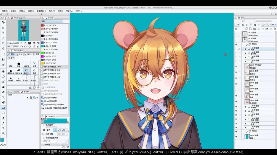Screen dimensions: 277x155
Task: Expand the 拿食物 layer folder
Action: (x=246, y=53)
